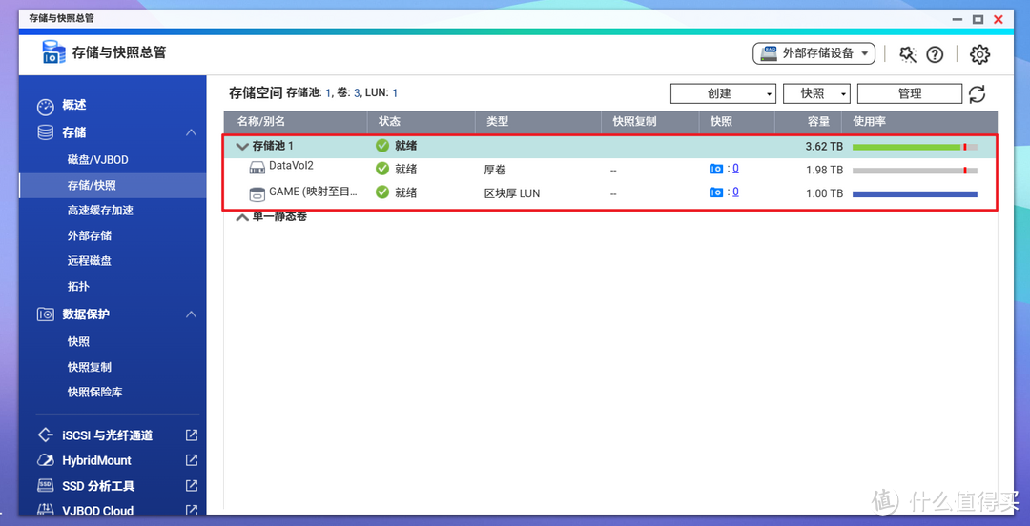Open the 外部存储设备 dropdown
This screenshot has height=526, width=1030.
click(814, 54)
